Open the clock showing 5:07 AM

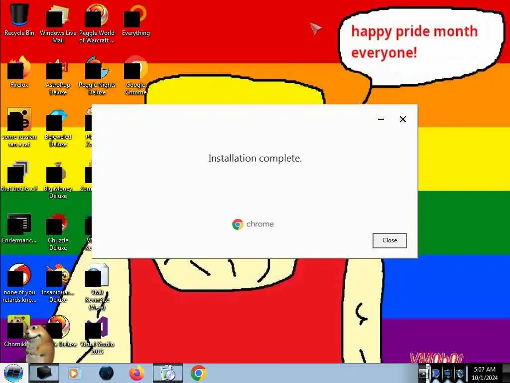485,373
